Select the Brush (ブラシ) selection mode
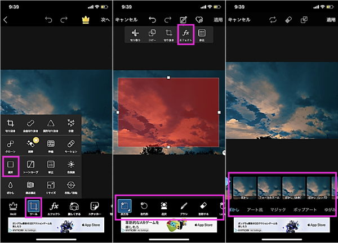Image resolution: width=338 pixels, height=243 pixels. pyautogui.click(x=184, y=208)
